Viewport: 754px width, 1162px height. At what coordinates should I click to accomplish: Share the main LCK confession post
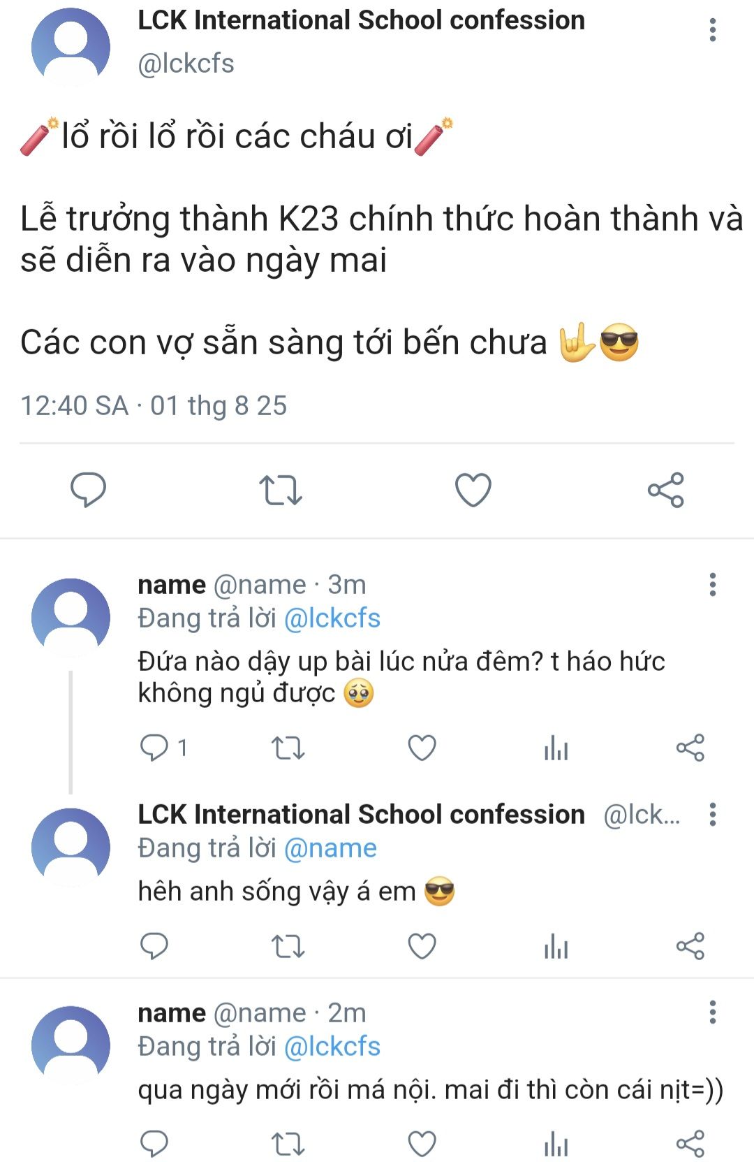(665, 489)
